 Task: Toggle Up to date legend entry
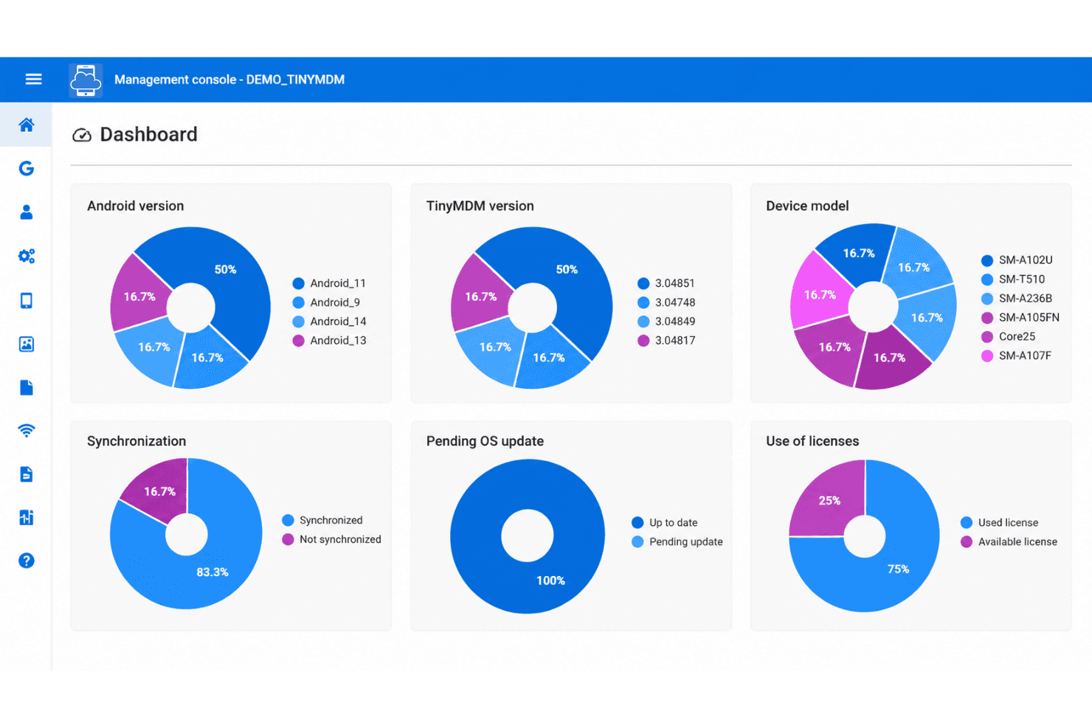(665, 523)
